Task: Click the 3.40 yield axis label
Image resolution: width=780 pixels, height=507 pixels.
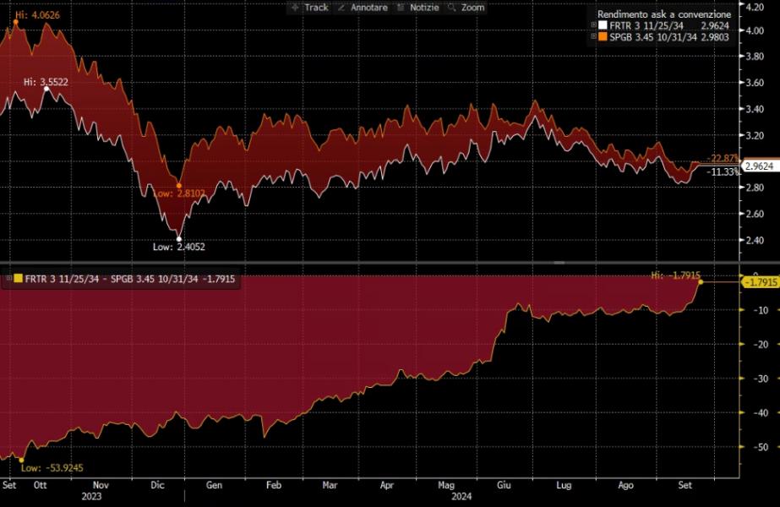Action: (x=755, y=109)
